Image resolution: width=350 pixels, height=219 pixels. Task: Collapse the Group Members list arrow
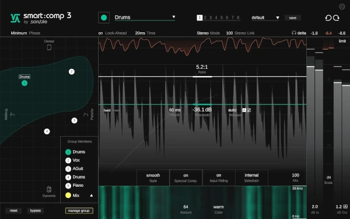[x=92, y=196]
